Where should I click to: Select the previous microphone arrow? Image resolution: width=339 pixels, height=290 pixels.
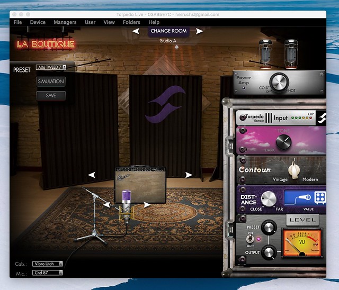point(106,204)
